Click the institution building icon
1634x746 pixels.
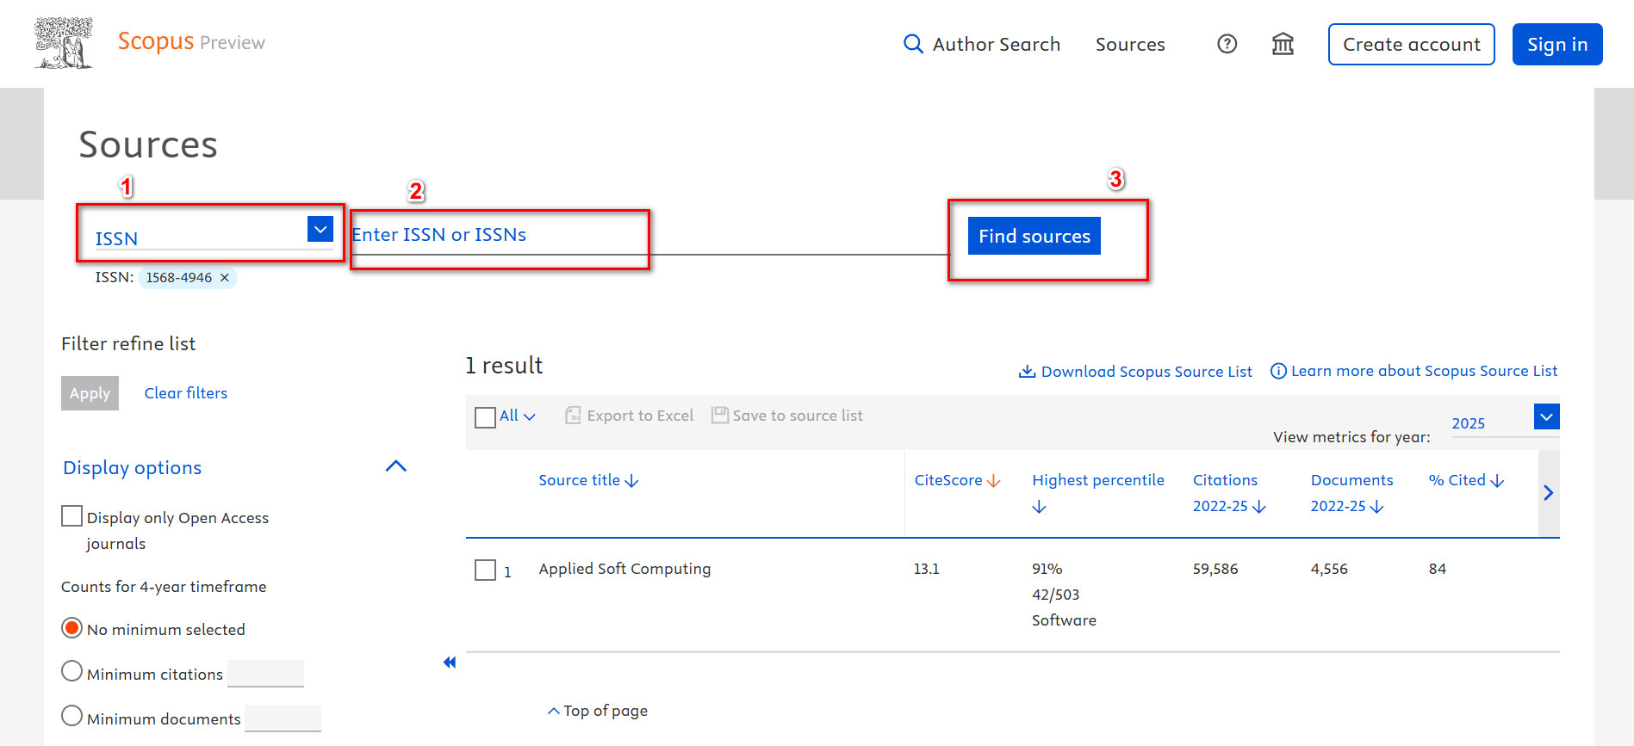[x=1283, y=44]
